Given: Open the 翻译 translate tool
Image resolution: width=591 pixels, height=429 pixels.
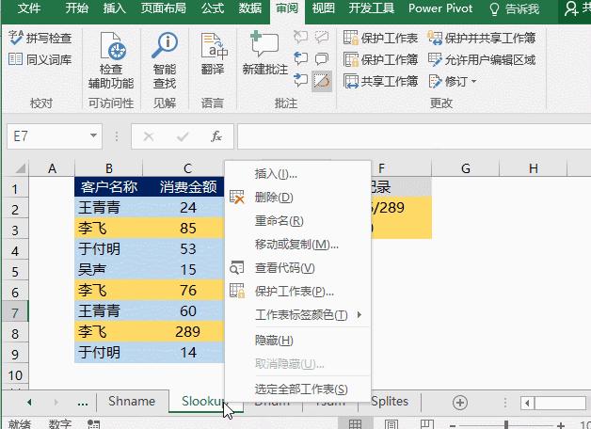Looking at the screenshot, I should coord(213,54).
